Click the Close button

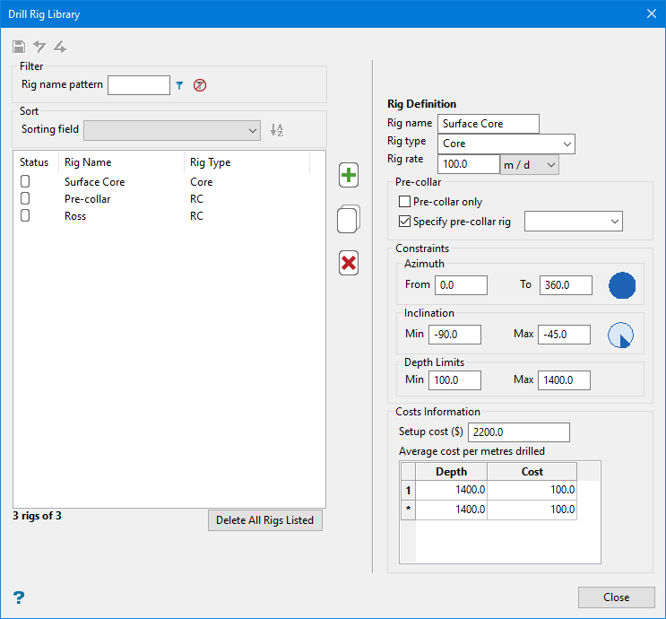tap(616, 597)
